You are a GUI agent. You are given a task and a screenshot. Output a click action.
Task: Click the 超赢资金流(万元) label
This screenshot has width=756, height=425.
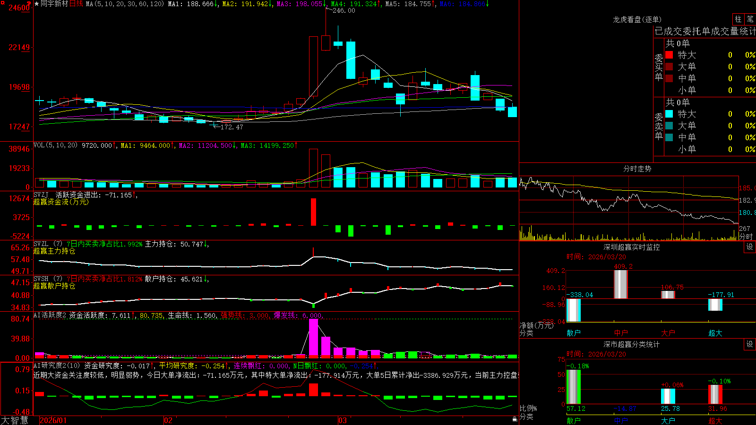coord(61,202)
